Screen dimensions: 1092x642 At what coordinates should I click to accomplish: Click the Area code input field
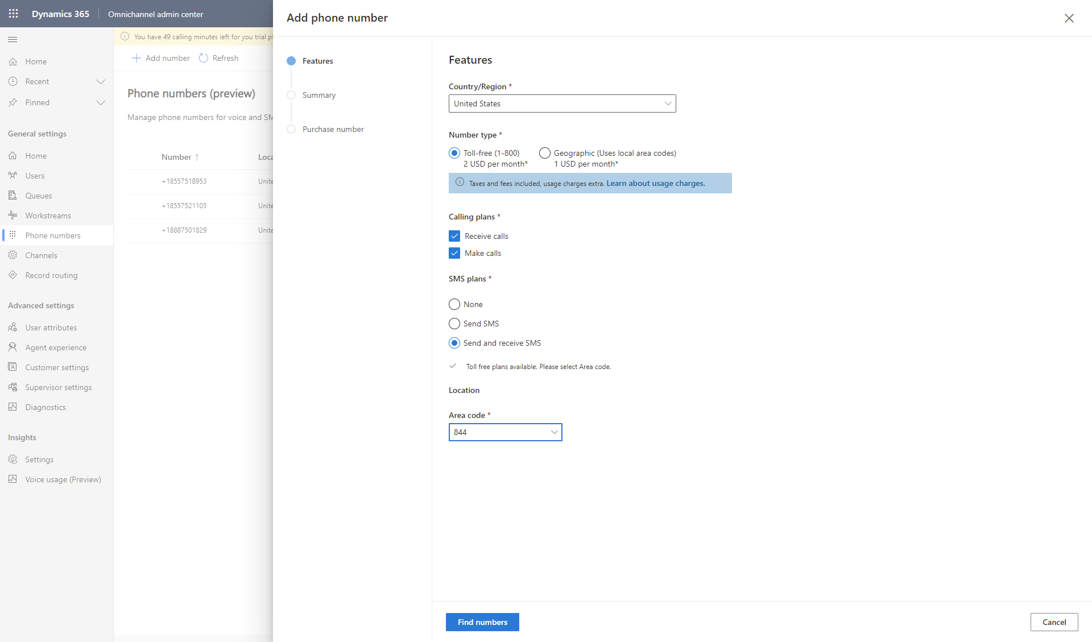(505, 432)
